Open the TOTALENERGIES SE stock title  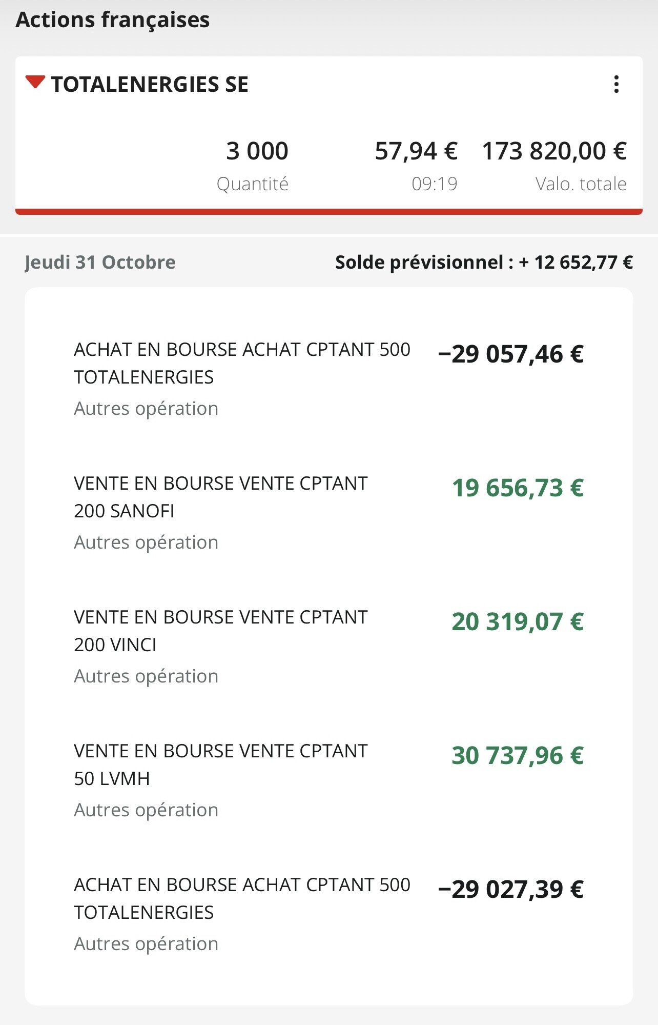pos(150,85)
